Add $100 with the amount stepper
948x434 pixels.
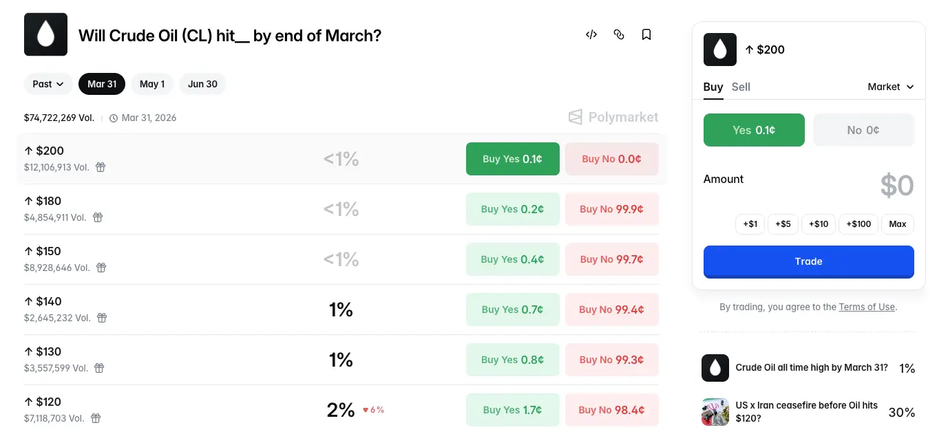tap(858, 224)
